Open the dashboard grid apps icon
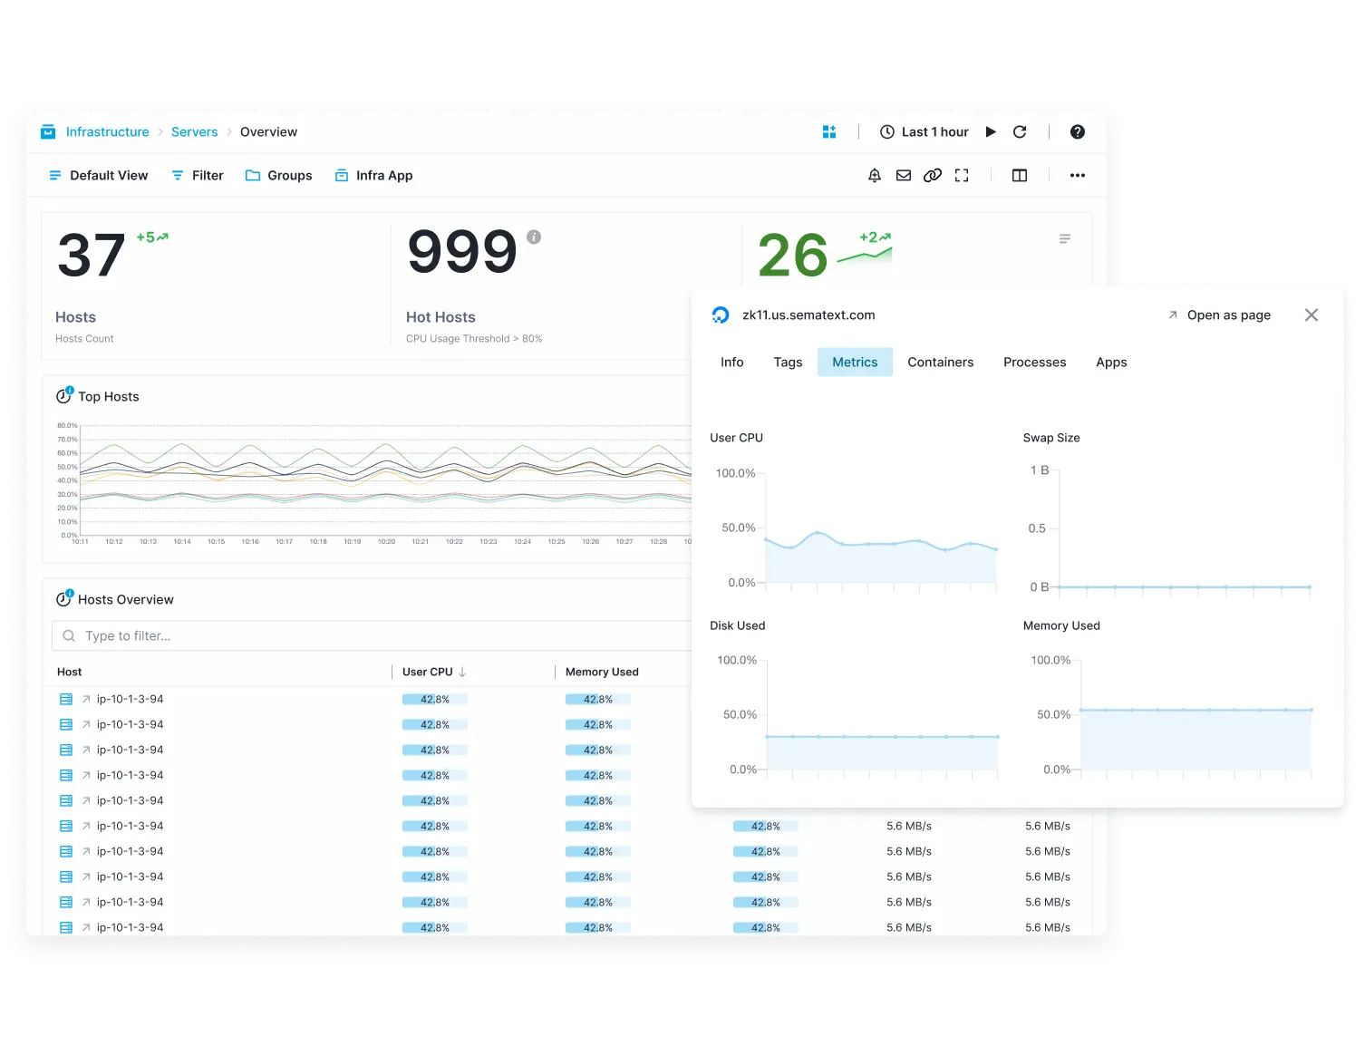1365x1046 pixels. click(x=828, y=132)
